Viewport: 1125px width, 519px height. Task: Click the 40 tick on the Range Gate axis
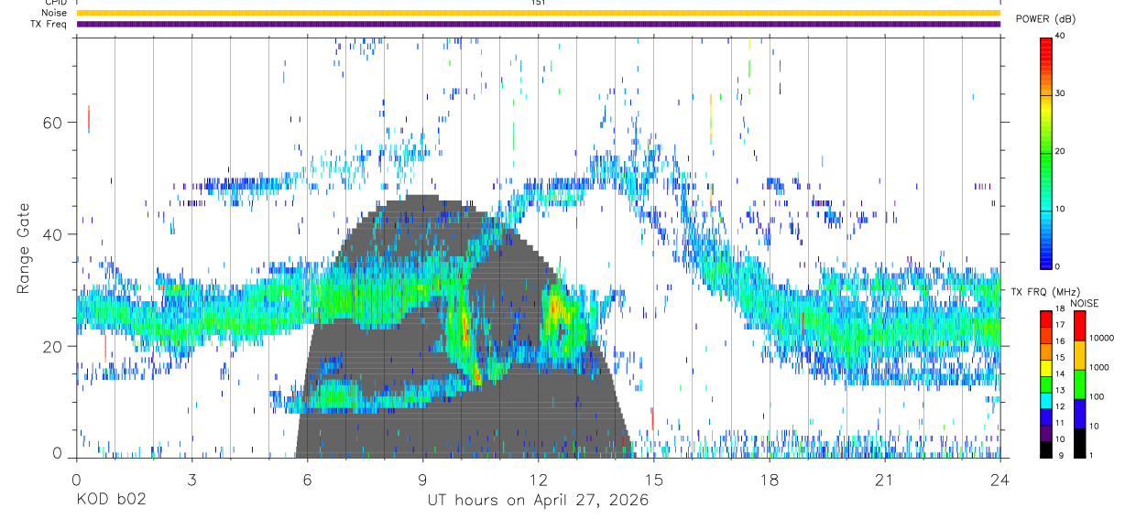(54, 234)
